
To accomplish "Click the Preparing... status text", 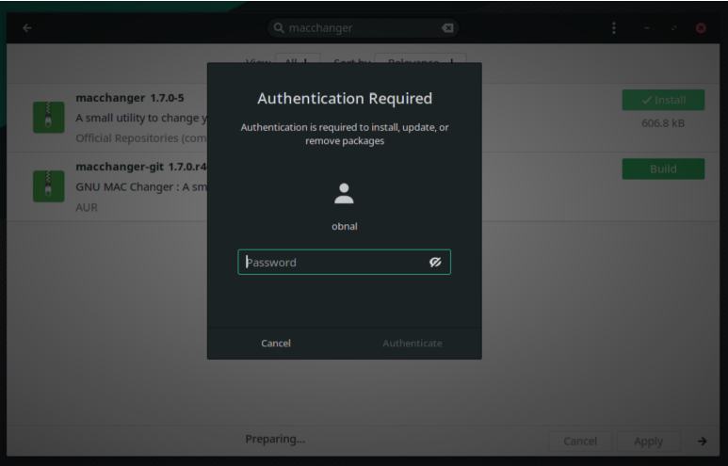I will (x=275, y=439).
